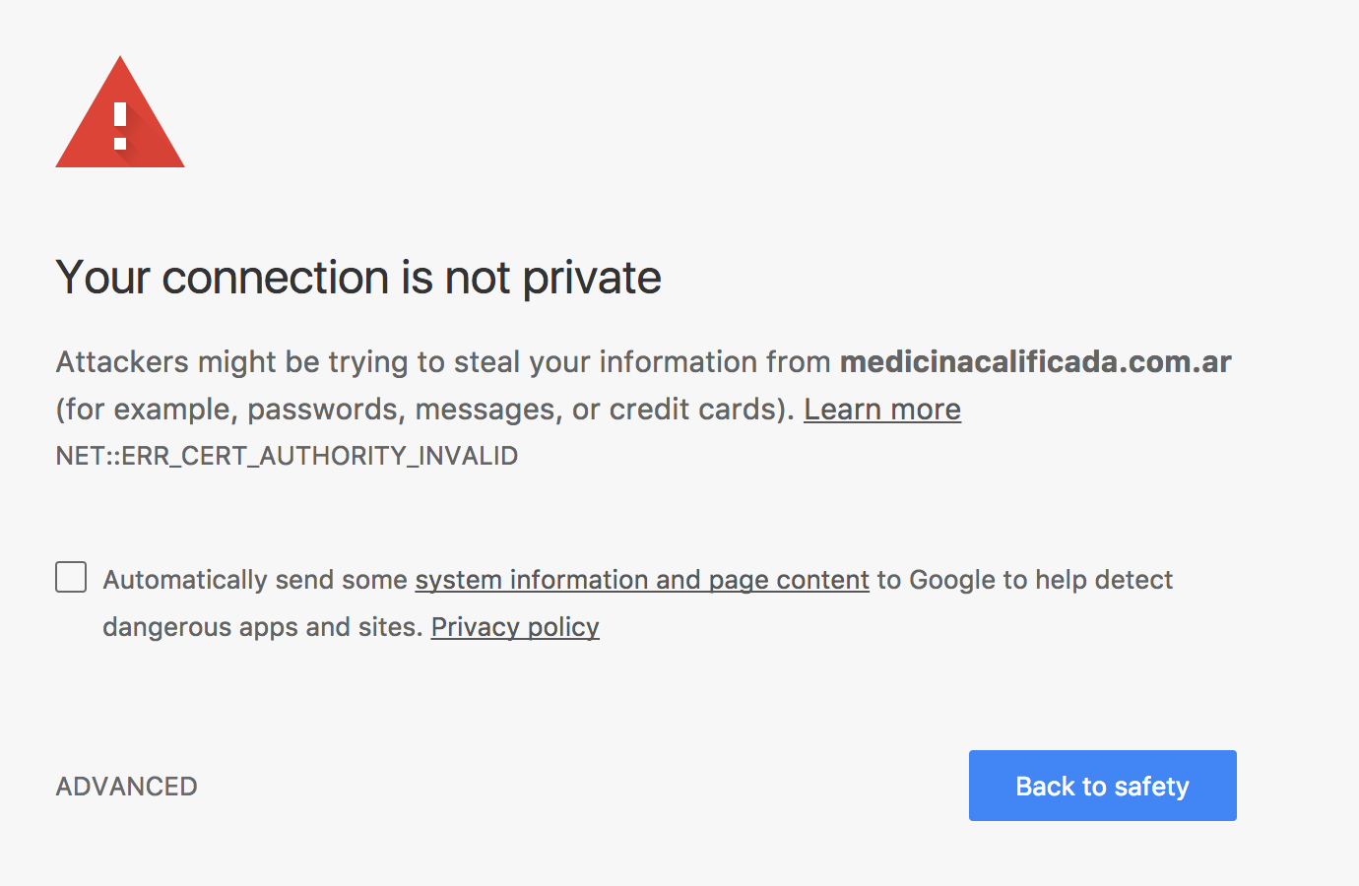1359x886 pixels.
Task: Click the Your connection is not private heading
Action: pos(358,278)
